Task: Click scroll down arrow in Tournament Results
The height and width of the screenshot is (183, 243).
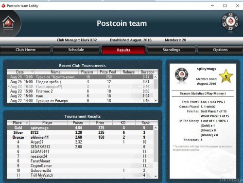Action: 156,176
